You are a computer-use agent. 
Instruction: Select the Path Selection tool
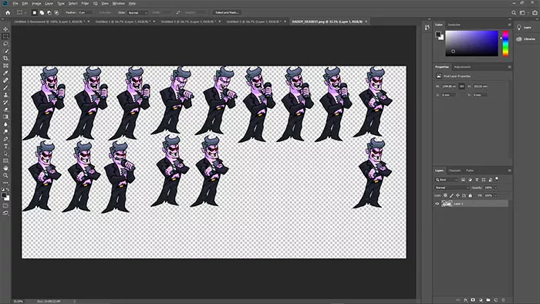tap(5, 154)
